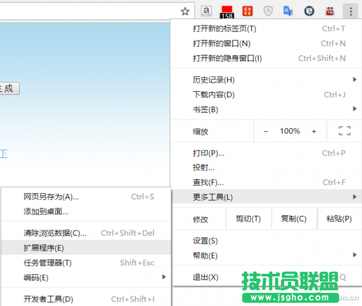Open Task manager (任务管理器)

86,262
